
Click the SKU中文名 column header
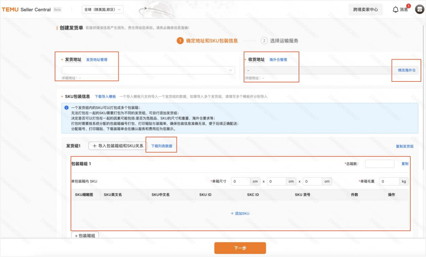(160, 195)
